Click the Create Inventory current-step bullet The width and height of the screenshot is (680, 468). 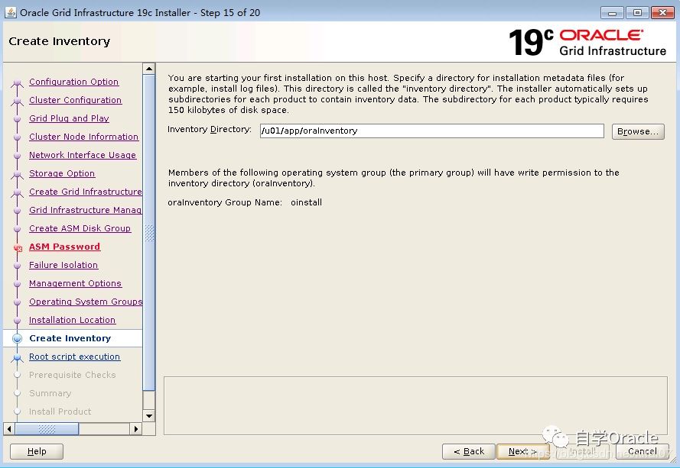pos(18,338)
